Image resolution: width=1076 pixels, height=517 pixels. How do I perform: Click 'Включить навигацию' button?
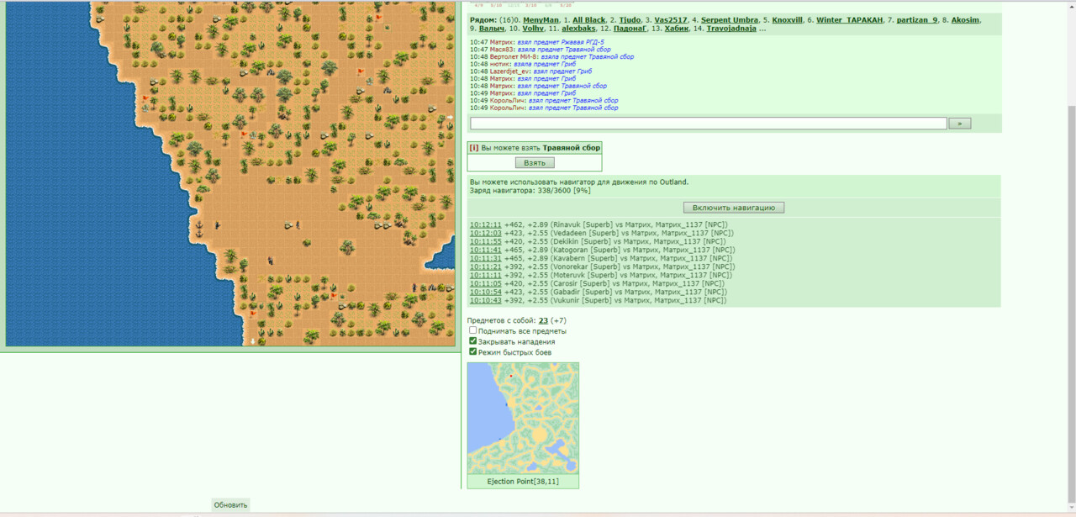coord(734,208)
